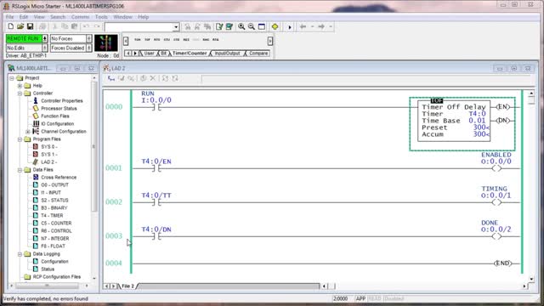The image size is (544, 306).
Task: Click the verify project icon
Action: 229,26
